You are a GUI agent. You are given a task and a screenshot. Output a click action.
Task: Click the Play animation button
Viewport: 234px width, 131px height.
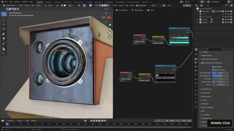coord(99,121)
